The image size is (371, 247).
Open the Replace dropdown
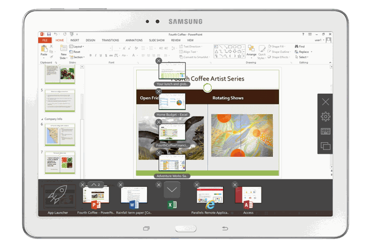point(304,52)
